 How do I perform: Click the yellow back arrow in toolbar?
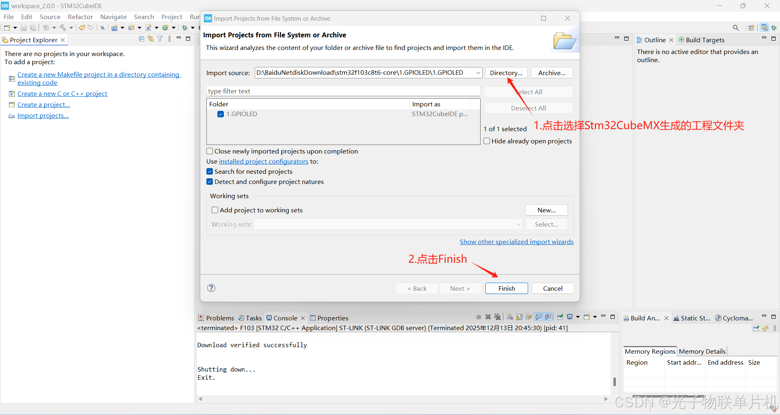coord(82,28)
